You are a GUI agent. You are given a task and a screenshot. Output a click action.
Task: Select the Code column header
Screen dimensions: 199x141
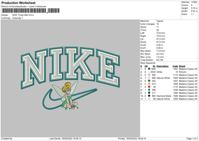[175, 66]
